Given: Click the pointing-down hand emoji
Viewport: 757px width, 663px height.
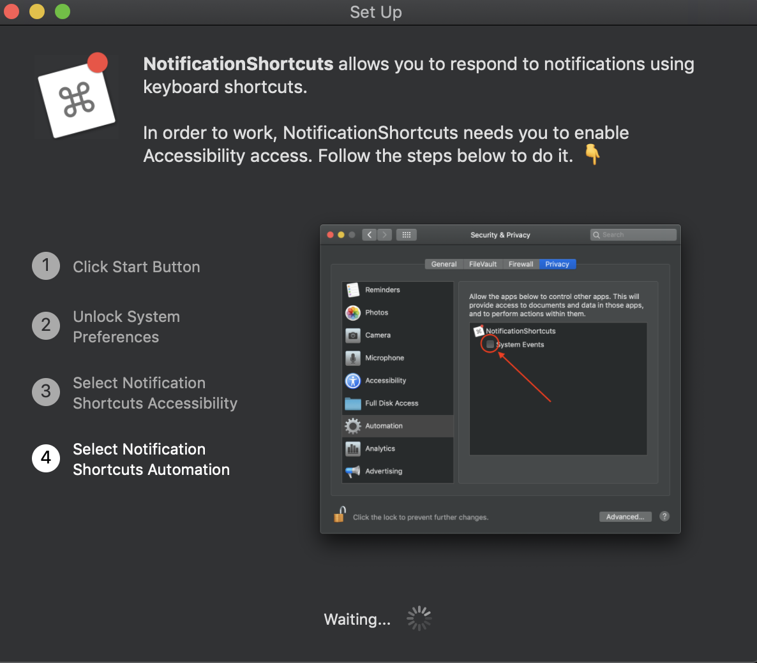Looking at the screenshot, I should tap(593, 155).
